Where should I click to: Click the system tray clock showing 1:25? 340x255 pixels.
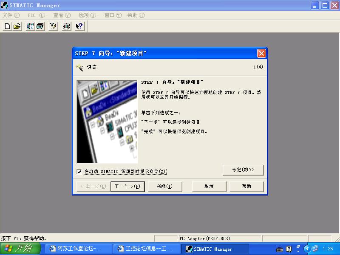pyautogui.click(x=328, y=249)
